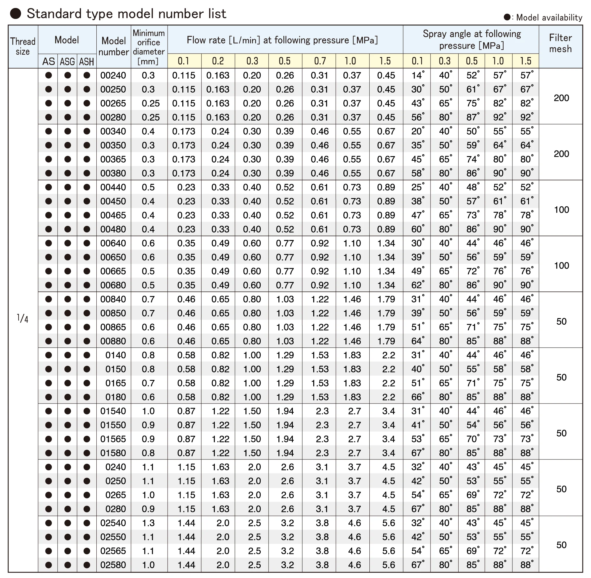Screen dimensions: 591x578
Task: Select the 0.6 orifice diameter in row 0180
Action: tap(148, 397)
